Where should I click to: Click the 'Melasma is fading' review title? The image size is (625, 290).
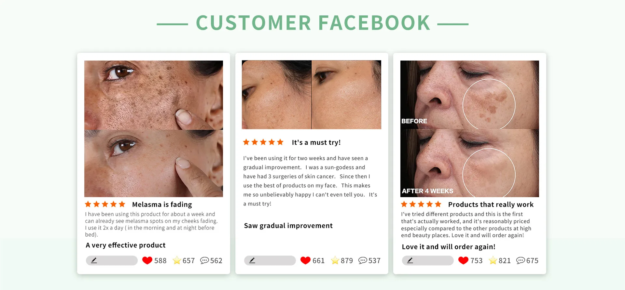pyautogui.click(x=162, y=204)
